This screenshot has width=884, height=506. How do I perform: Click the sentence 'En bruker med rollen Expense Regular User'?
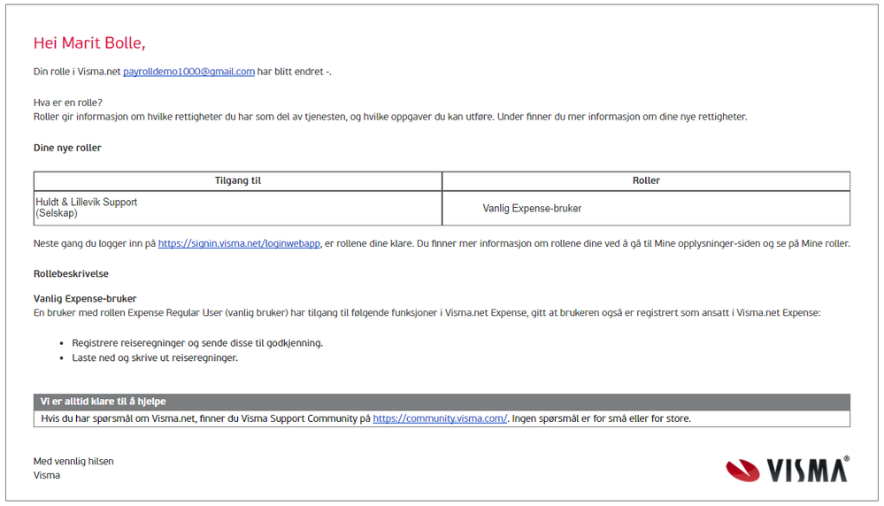click(427, 313)
